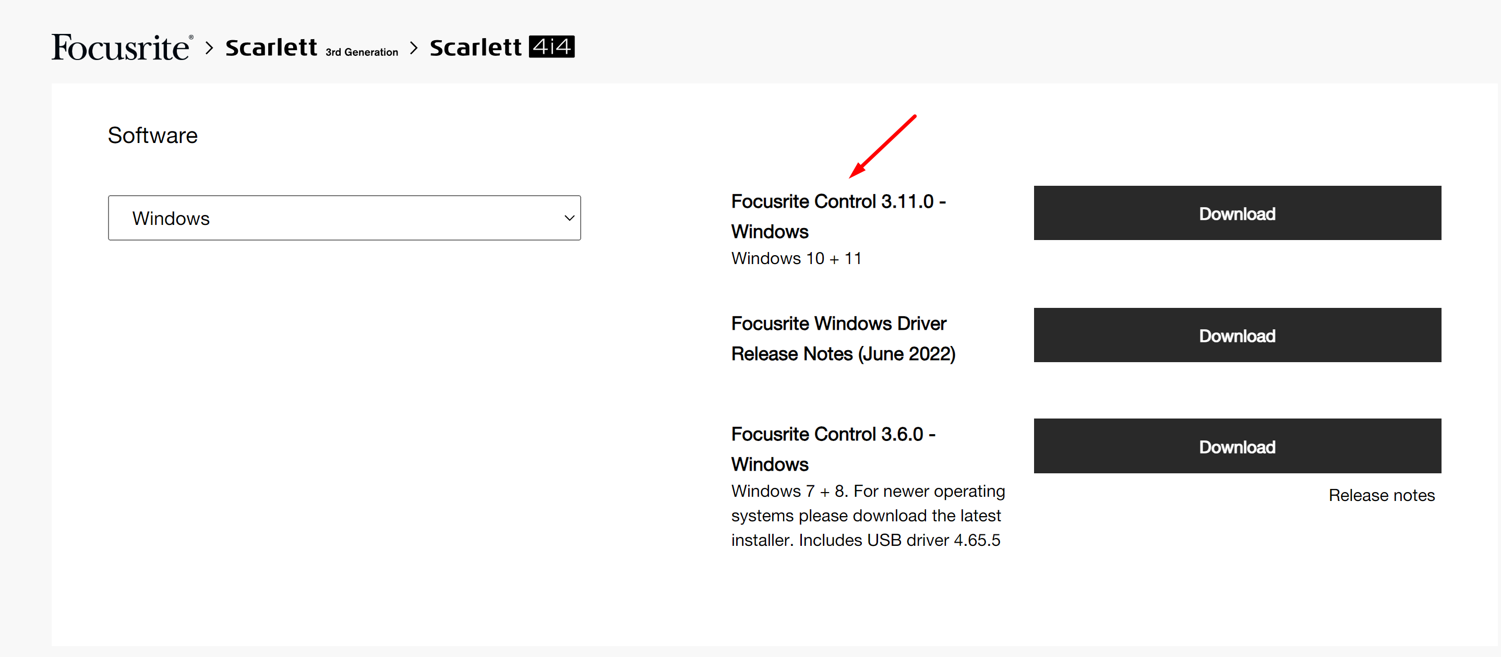Open the Scarlett 4i4 breadcrumb
Viewport: 1501px width, 657px height.
(501, 47)
